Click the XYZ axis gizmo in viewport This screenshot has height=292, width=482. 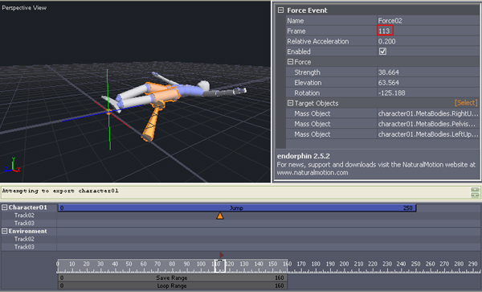click(x=13, y=165)
